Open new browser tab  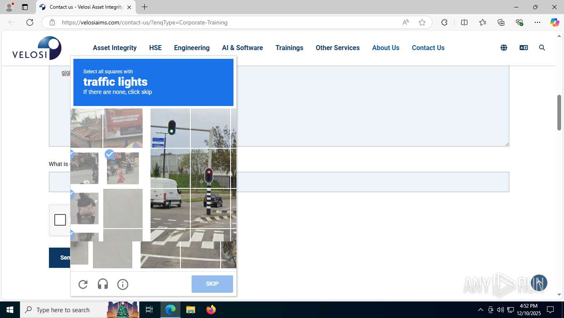click(x=144, y=7)
